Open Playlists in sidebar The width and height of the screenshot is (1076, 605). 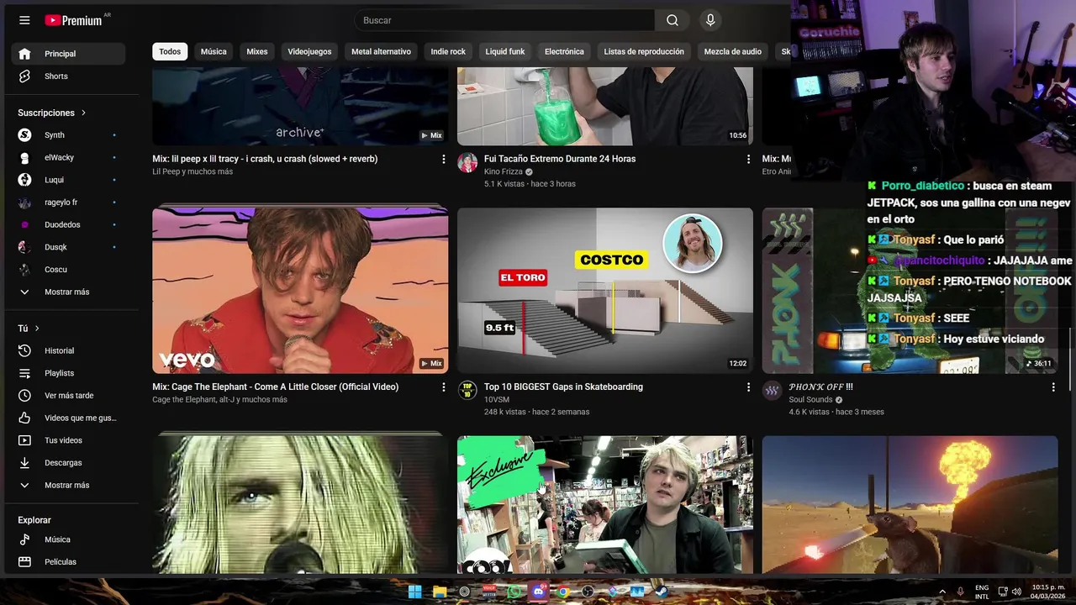coord(68,373)
